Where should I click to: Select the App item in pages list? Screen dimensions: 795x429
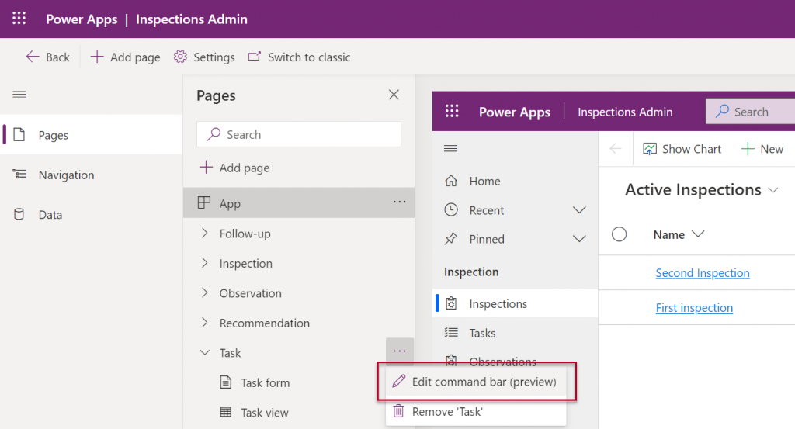299,203
